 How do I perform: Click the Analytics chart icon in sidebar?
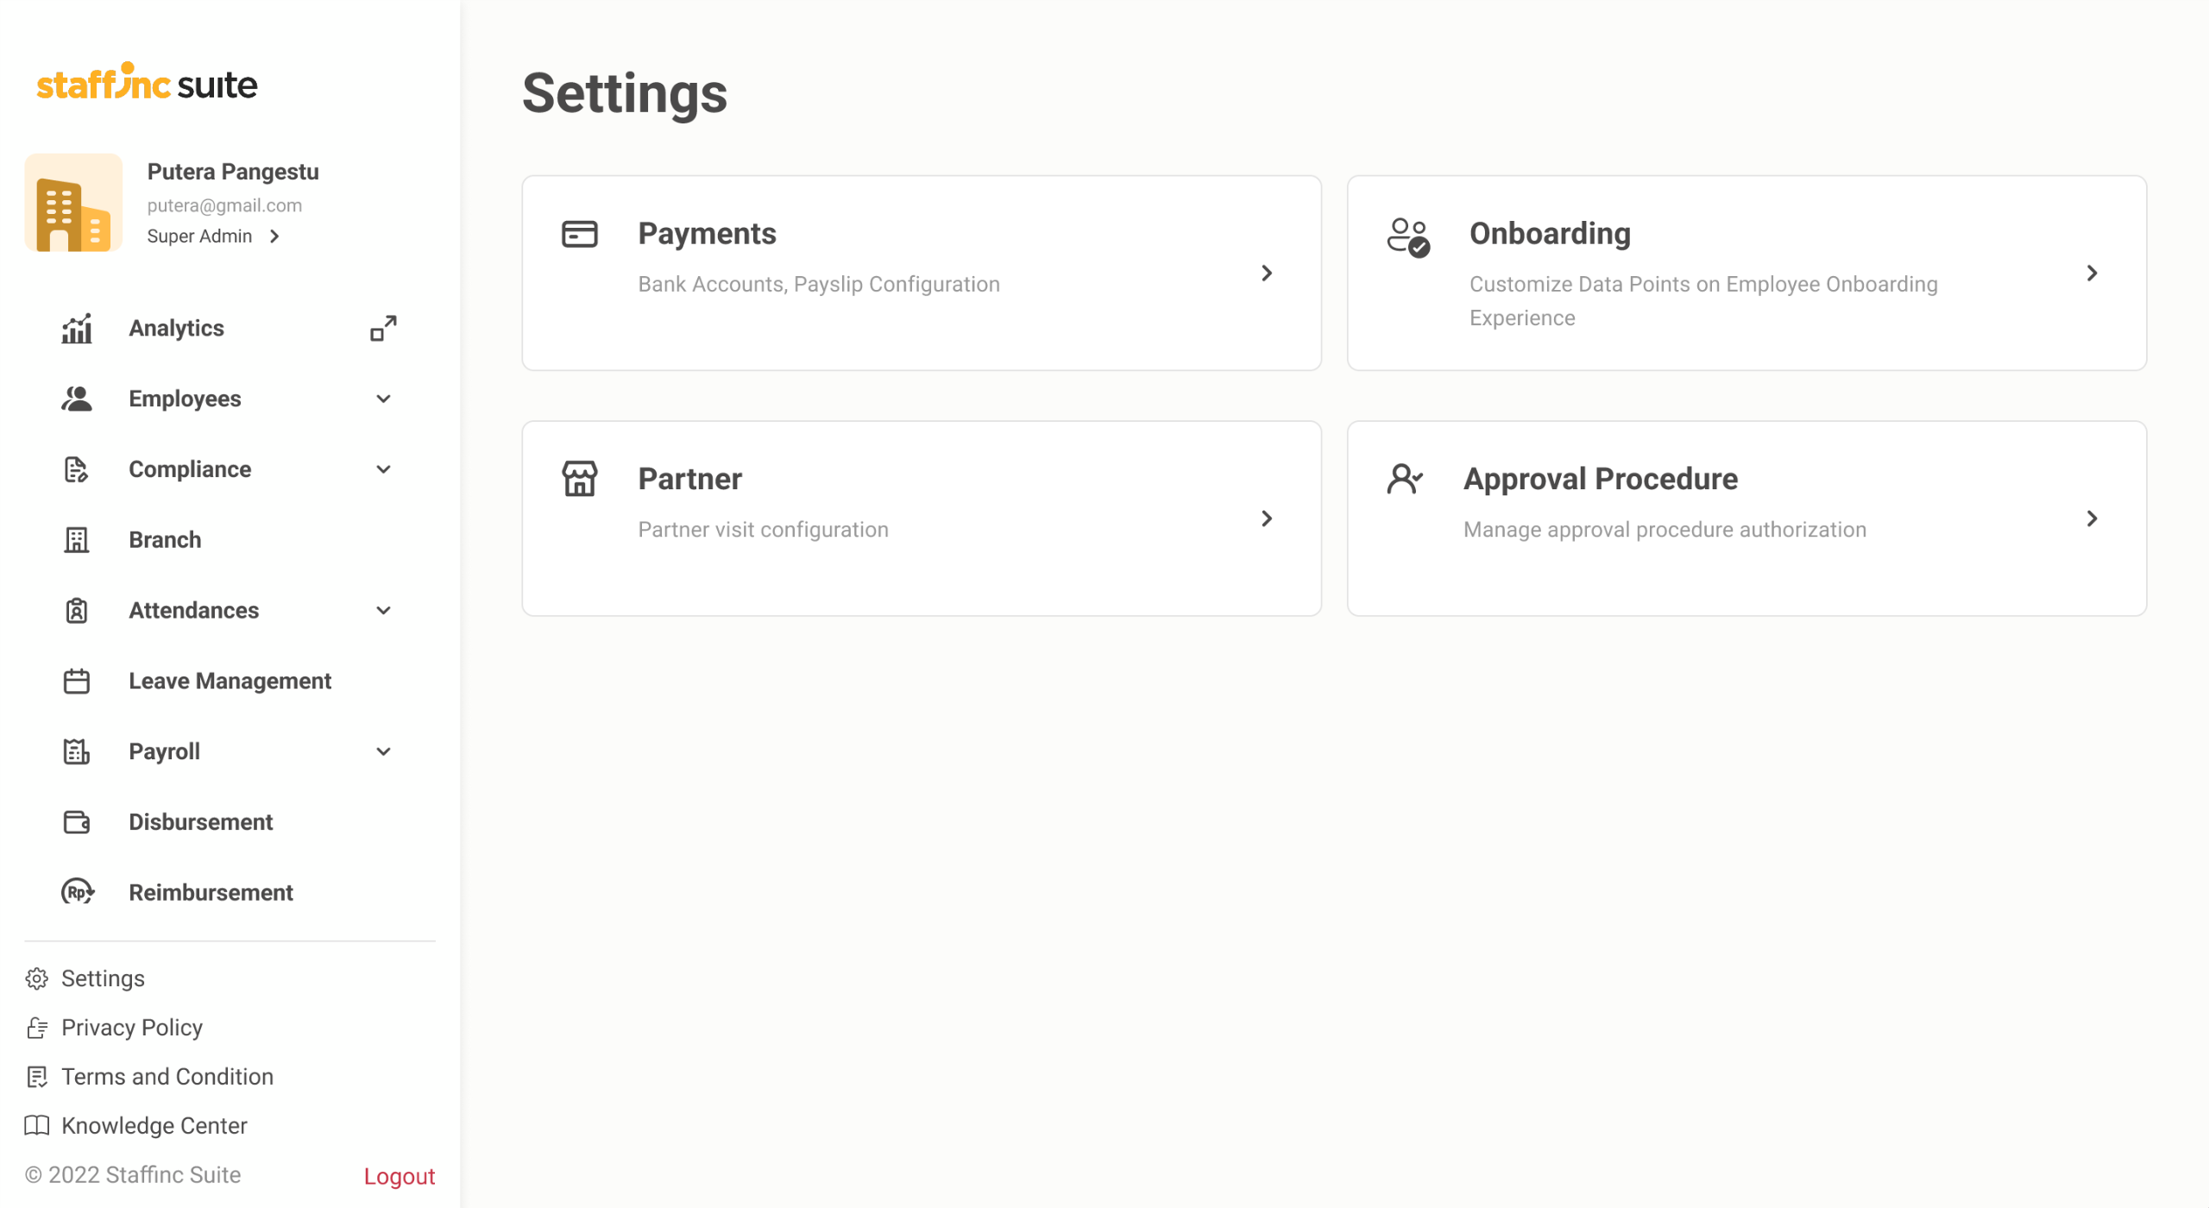(x=77, y=329)
